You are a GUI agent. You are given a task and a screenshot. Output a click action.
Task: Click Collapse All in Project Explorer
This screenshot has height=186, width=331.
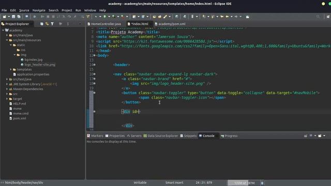42,24
